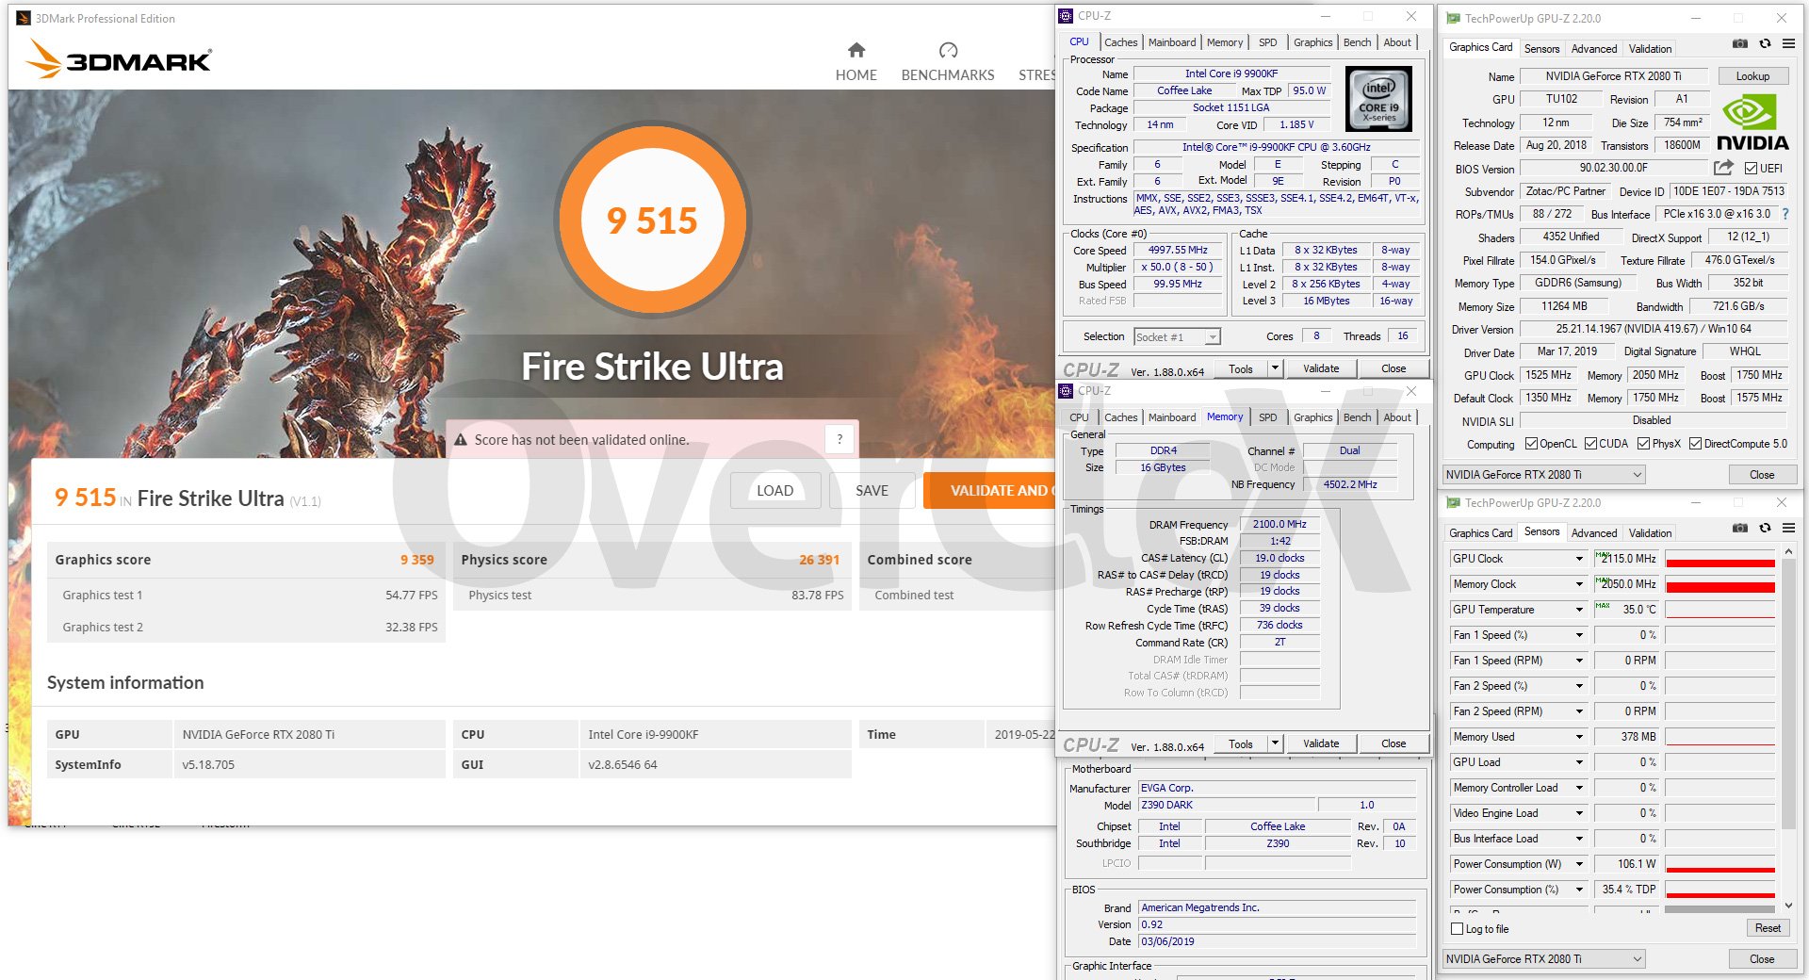Click Reset button in GPU-Z Sensors
The image size is (1809, 980).
click(1768, 928)
